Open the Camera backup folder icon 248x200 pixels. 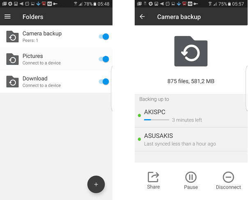[12, 37]
